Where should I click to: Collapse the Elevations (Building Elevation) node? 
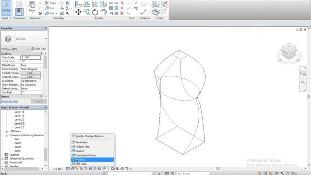[x=6, y=135]
